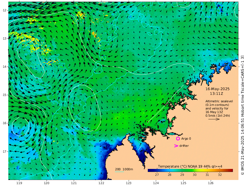The width and height of the screenshot is (244, 188).
Task: Click the 0.5m/s velocity scale arrow
Action: pos(214,119)
